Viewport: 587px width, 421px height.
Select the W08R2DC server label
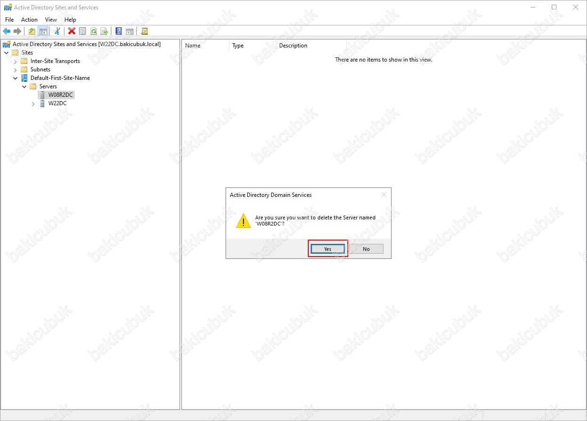point(61,95)
